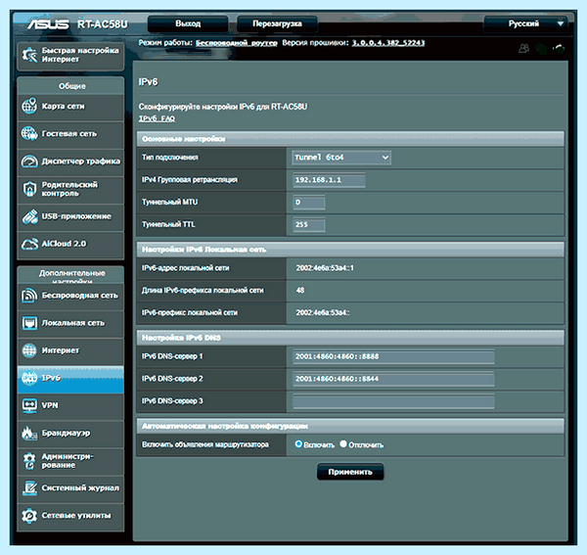
Task: Click the Применить button
Action: coord(350,472)
